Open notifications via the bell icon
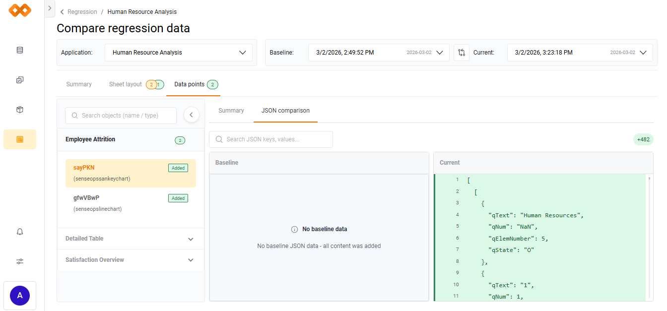 pos(19,232)
